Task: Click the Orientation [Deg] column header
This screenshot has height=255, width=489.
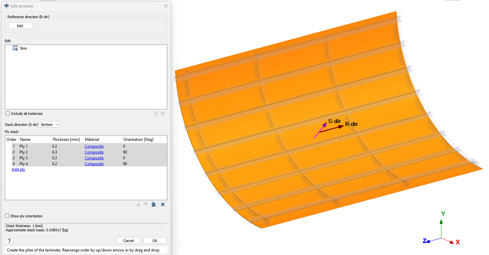Action: tap(141, 140)
